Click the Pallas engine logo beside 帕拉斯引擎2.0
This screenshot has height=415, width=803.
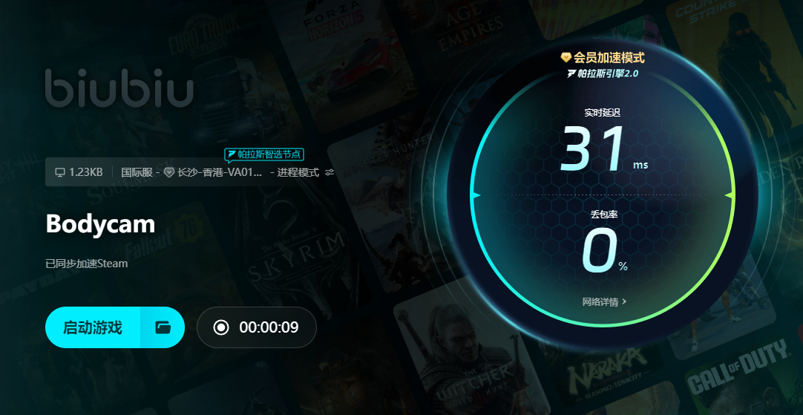(572, 73)
